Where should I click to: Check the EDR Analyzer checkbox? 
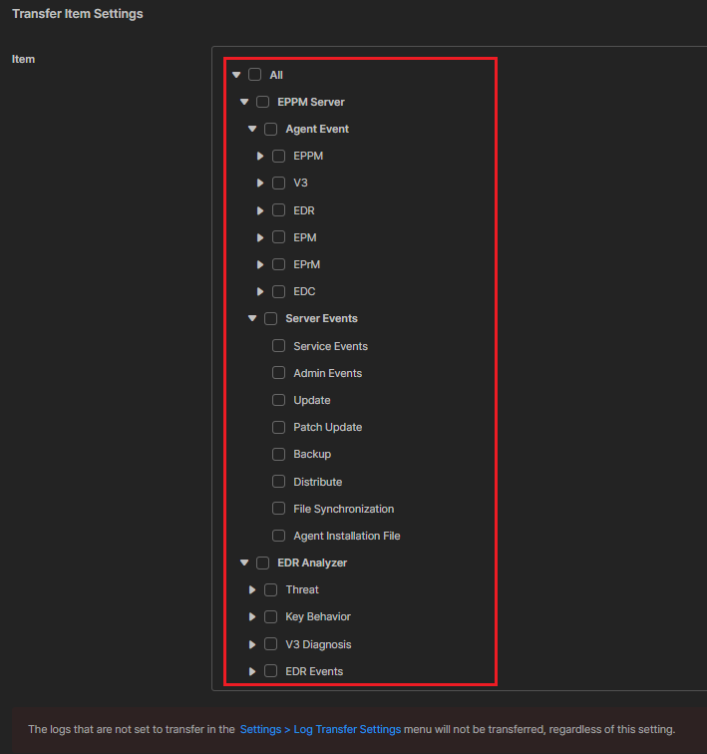[x=262, y=563]
